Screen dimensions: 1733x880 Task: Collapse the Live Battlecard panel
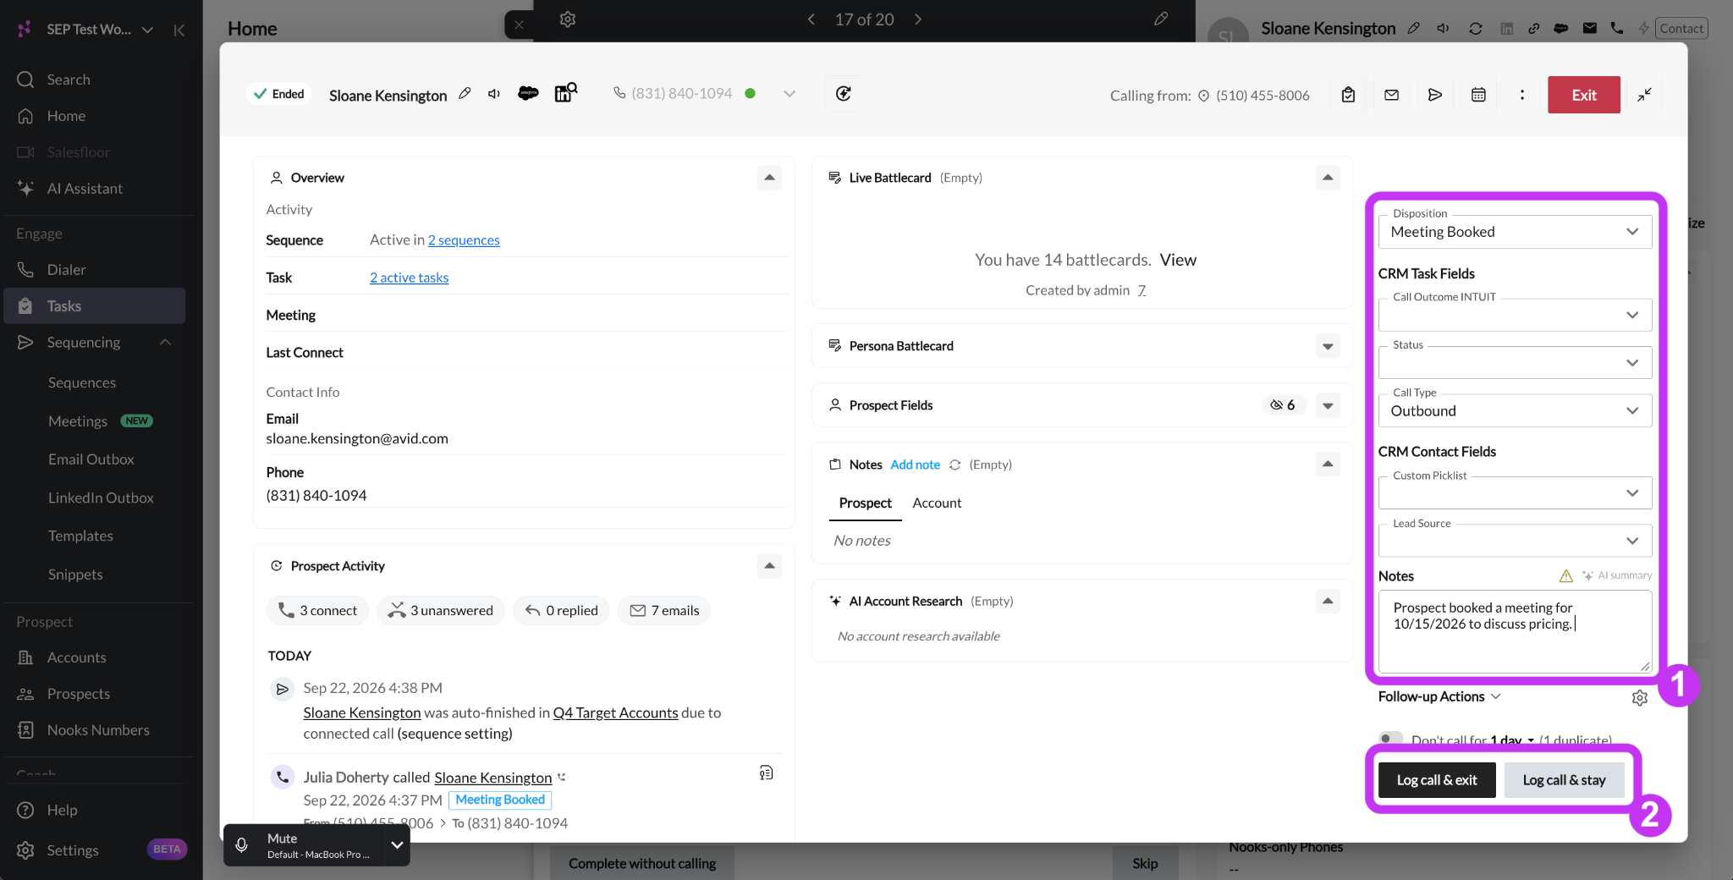(x=1328, y=178)
